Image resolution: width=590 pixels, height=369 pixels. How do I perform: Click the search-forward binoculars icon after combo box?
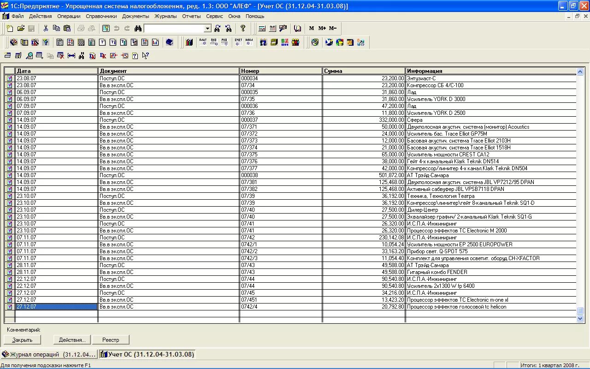[217, 28]
